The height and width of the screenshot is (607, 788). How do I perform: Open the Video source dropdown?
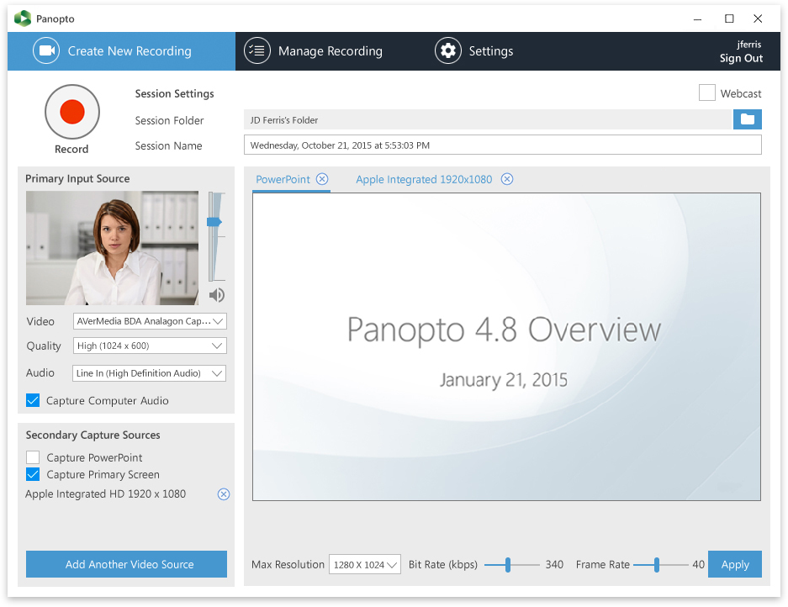pyautogui.click(x=150, y=321)
